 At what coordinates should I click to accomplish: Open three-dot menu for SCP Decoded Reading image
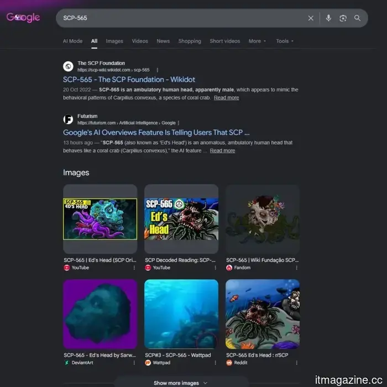[x=215, y=268]
